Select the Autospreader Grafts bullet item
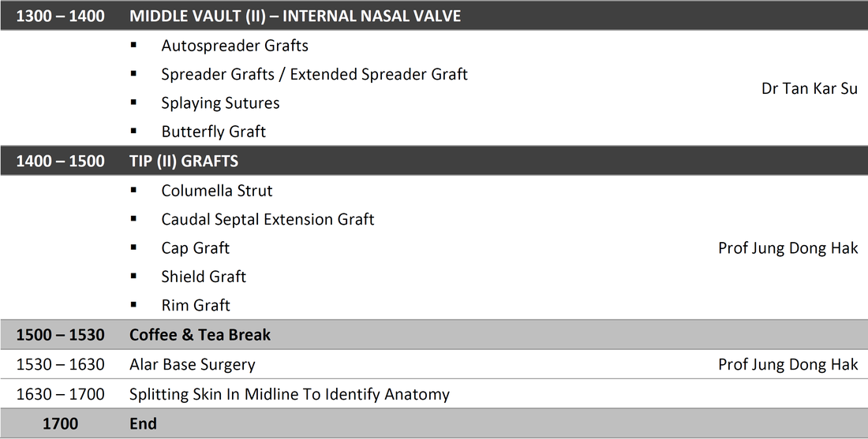This screenshot has height=439, width=868. coord(234,46)
